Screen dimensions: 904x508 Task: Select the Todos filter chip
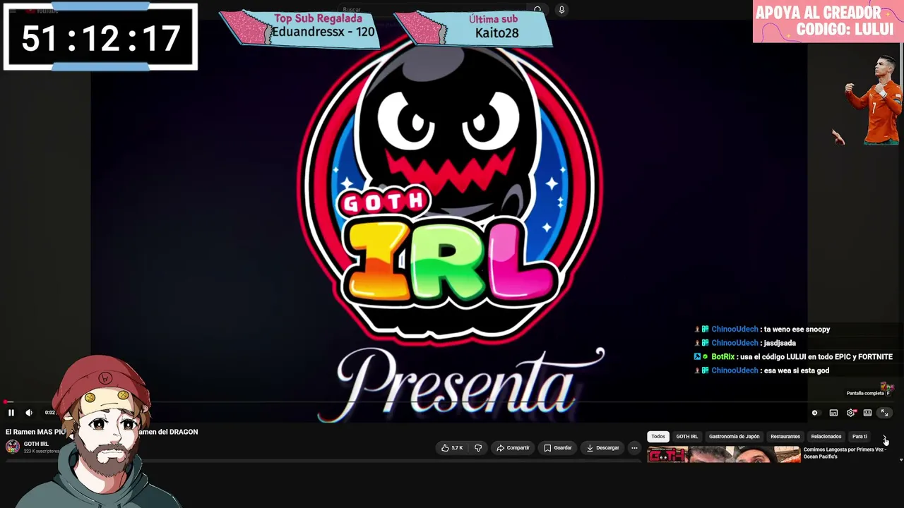(x=658, y=437)
